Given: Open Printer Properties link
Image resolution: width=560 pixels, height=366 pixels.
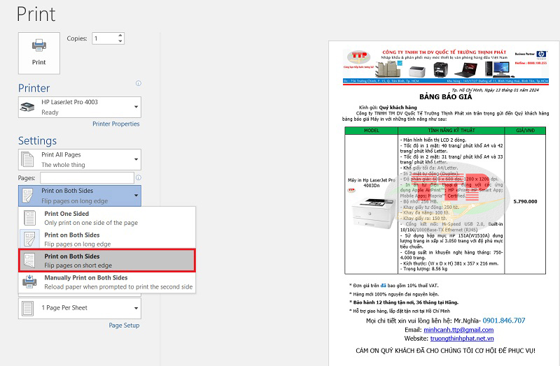Looking at the screenshot, I should (x=116, y=124).
